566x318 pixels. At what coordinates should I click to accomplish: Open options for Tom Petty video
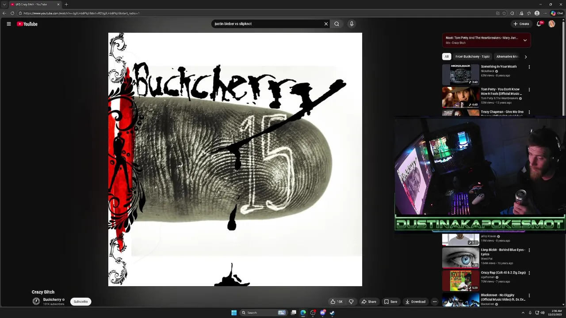click(529, 90)
